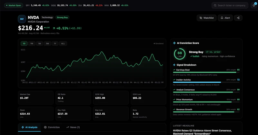Click the Revenue Growth progress bar
This screenshot has height=135, width=258.
pyautogui.click(x=206, y=112)
